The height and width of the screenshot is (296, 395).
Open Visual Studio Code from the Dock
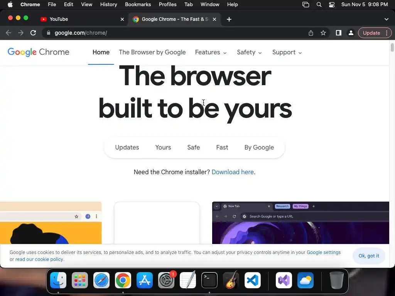point(253,280)
